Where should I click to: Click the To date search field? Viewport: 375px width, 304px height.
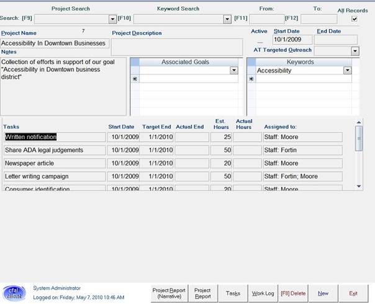[x=319, y=19]
